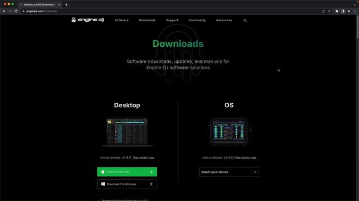Open Desktop See what's new link

[x=144, y=157]
